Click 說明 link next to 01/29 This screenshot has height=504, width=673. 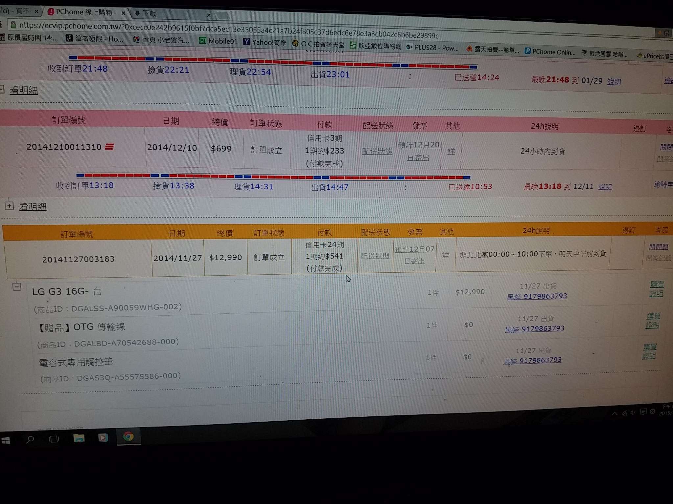click(x=614, y=81)
